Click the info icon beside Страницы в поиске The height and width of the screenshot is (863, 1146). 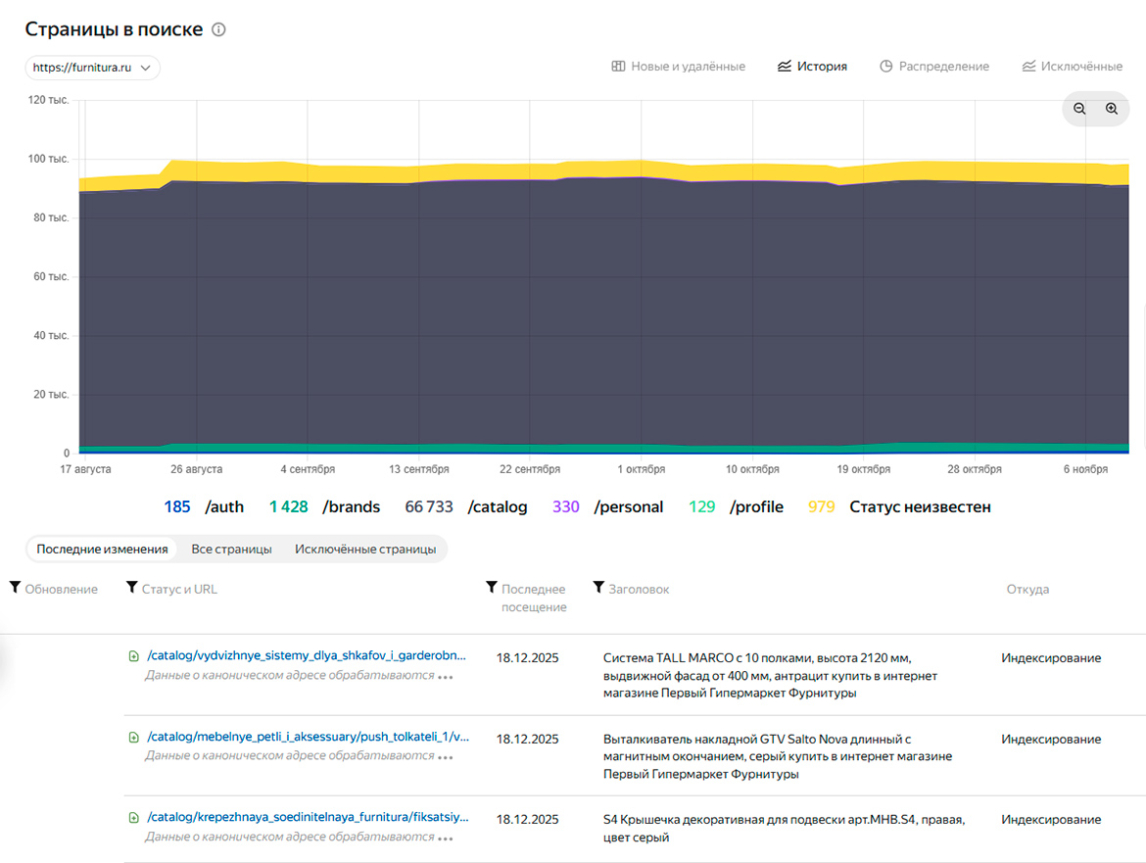coord(218,29)
